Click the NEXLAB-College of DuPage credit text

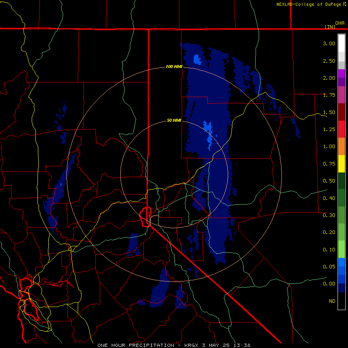[x=309, y=4]
